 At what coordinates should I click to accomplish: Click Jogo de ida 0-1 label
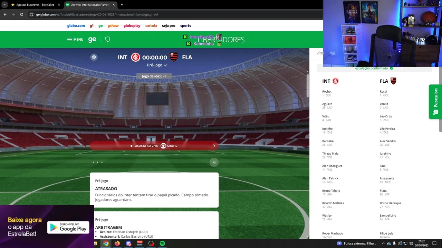click(154, 76)
